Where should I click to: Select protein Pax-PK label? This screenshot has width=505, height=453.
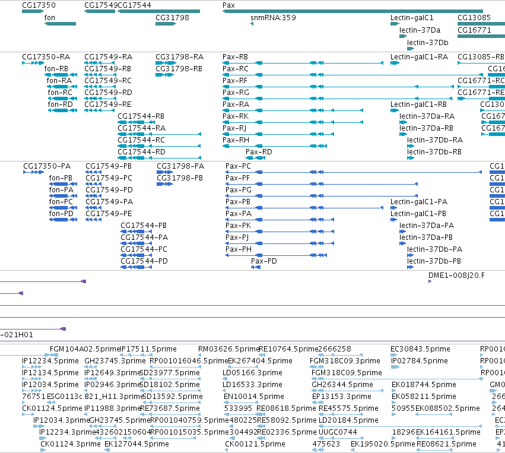pyautogui.click(x=238, y=226)
